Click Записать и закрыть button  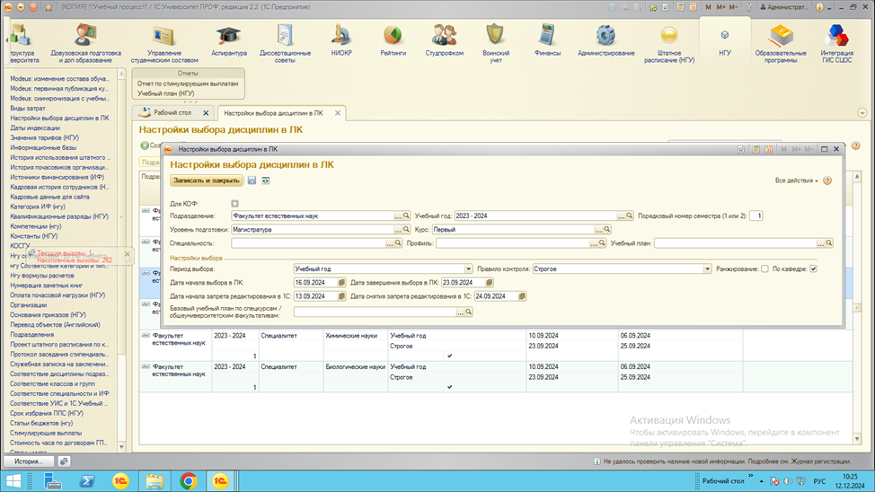pos(206,180)
